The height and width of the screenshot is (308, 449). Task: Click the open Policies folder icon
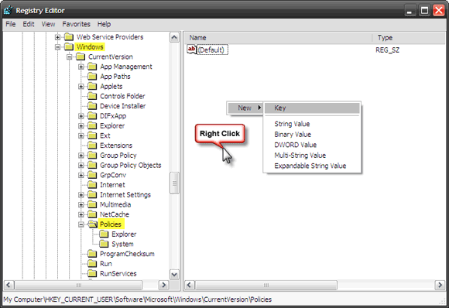coord(93,224)
